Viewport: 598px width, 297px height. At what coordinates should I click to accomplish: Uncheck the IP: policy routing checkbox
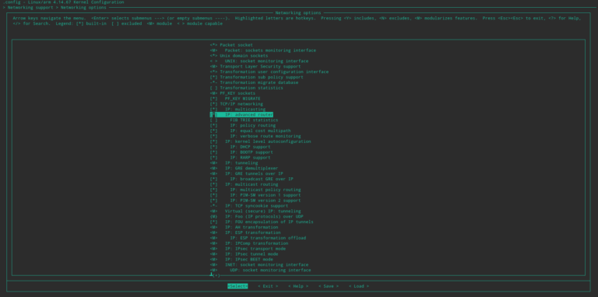[x=213, y=125]
